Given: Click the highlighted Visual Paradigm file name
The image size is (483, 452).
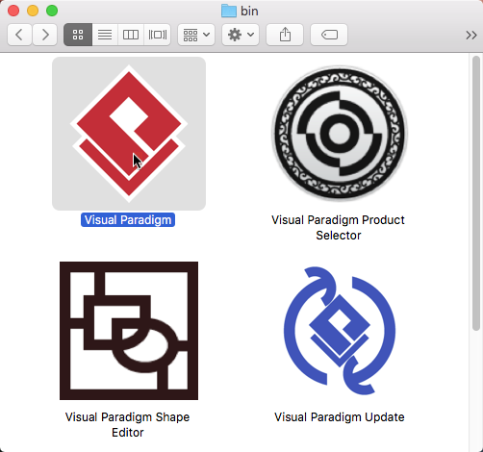Looking at the screenshot, I should pyautogui.click(x=128, y=220).
